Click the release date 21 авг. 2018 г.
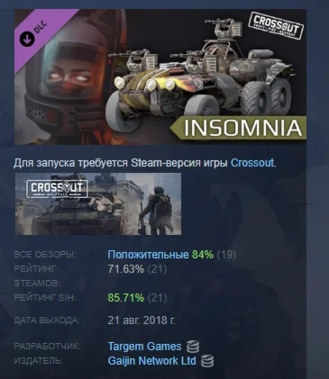The image size is (329, 379). click(142, 320)
